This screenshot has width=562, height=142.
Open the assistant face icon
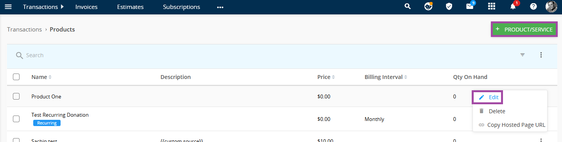[x=429, y=7]
